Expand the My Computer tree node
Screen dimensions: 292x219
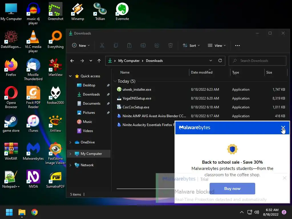pyautogui.click(x=70, y=154)
